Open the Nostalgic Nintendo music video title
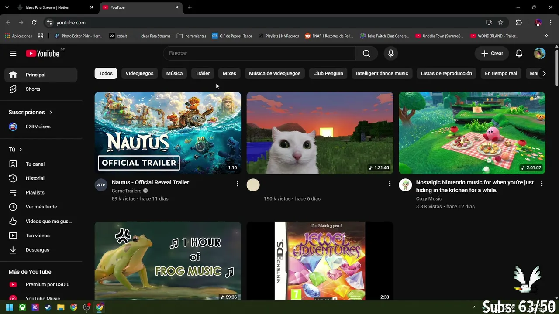Screen dimensions: 559x314 click(475, 186)
